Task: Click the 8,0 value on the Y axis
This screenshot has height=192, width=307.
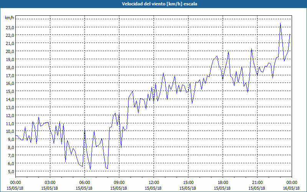Action: [11, 147]
